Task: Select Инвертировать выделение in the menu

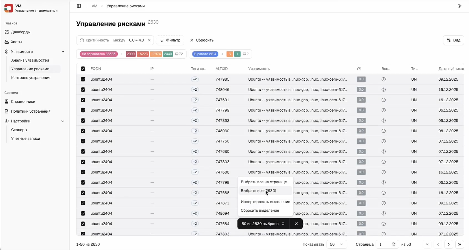Action: pyautogui.click(x=265, y=202)
